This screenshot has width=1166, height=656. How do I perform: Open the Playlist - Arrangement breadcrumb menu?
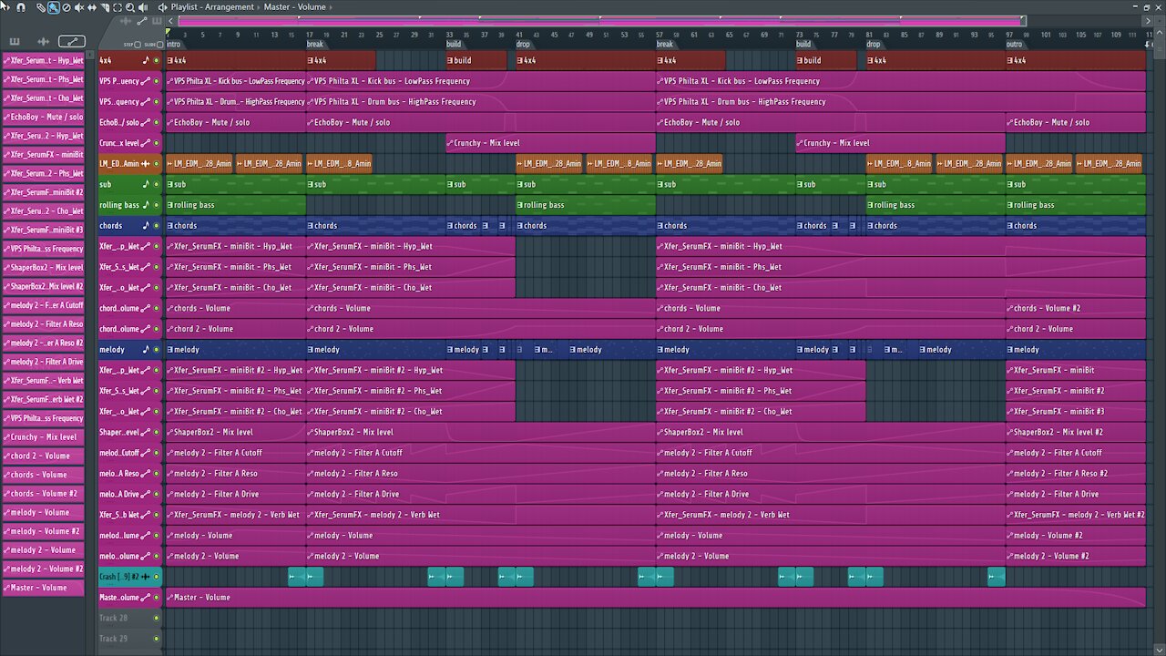point(212,7)
